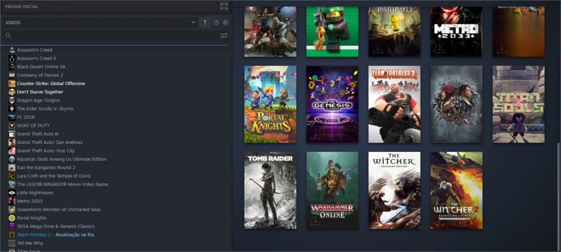Sort games by recent activity clock icon
The width and height of the screenshot is (561, 252).
click(216, 22)
